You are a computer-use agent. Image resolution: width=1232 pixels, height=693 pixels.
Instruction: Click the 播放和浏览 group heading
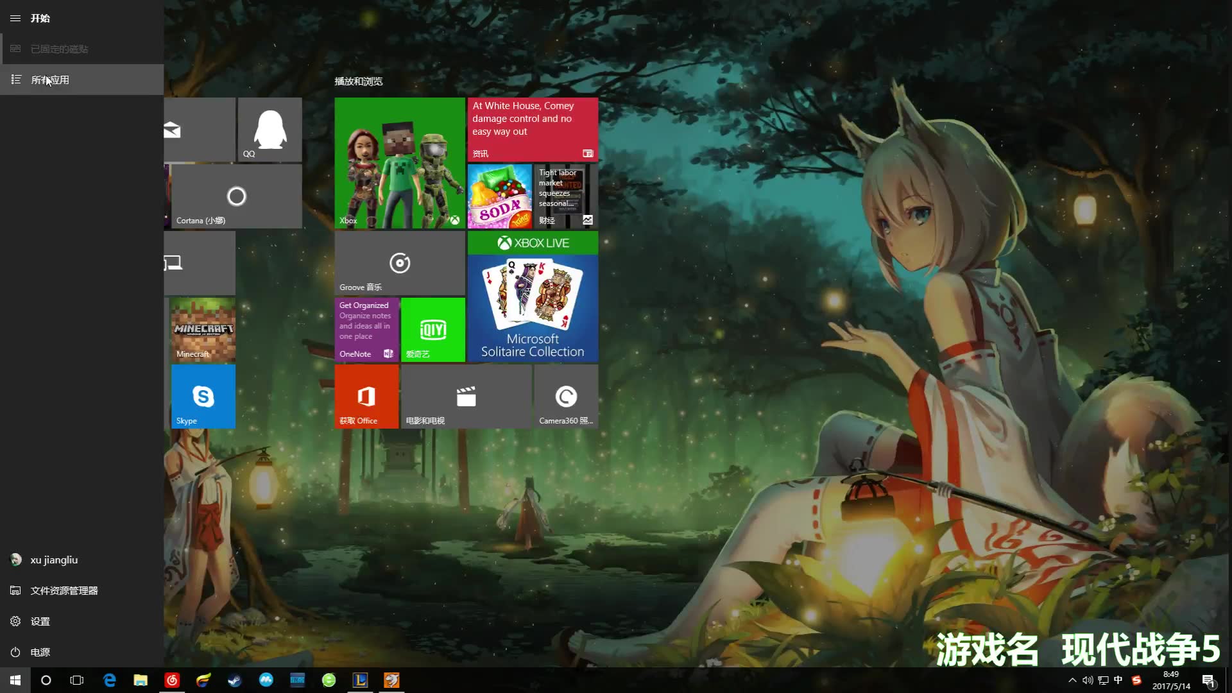(359, 81)
